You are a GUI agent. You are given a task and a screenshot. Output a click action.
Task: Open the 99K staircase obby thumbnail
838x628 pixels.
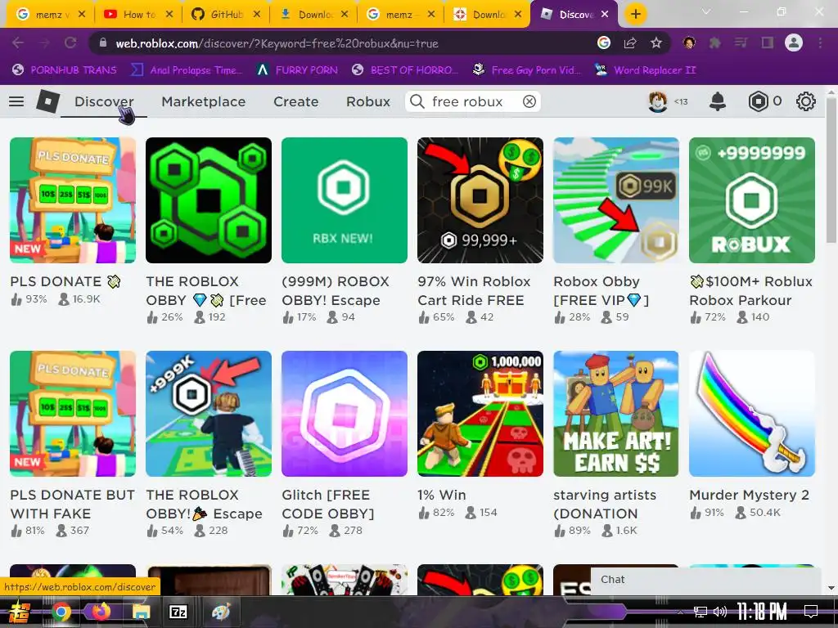pos(616,200)
